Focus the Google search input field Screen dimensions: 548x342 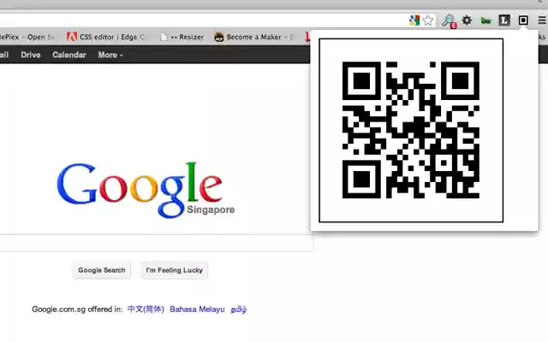(157, 243)
